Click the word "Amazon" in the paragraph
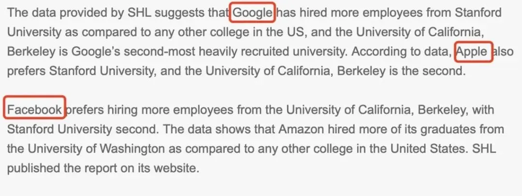Image resolution: width=522 pixels, height=196 pixels. 297,129
